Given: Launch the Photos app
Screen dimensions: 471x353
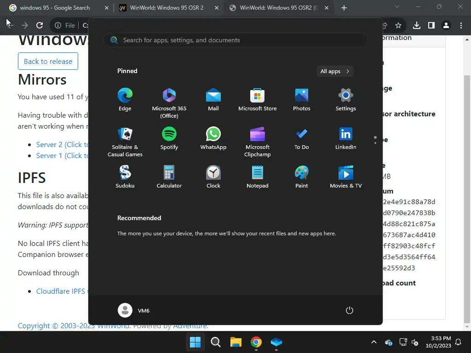Looking at the screenshot, I should [302, 100].
